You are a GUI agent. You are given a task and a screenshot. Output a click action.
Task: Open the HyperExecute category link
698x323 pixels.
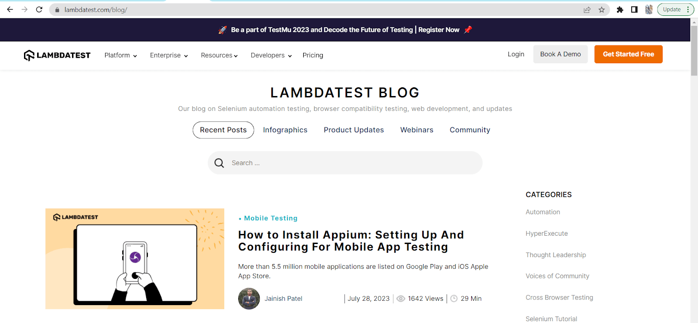[x=547, y=234]
